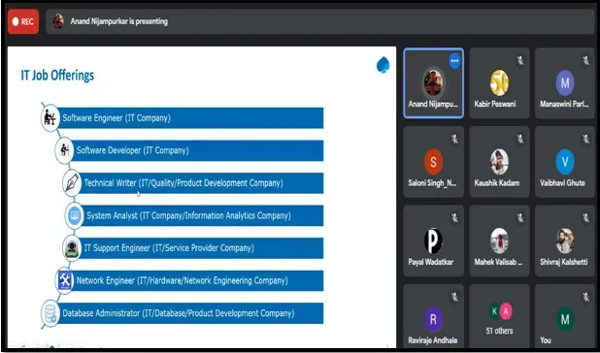Click the database icon beside Database Administrator

coord(50,313)
